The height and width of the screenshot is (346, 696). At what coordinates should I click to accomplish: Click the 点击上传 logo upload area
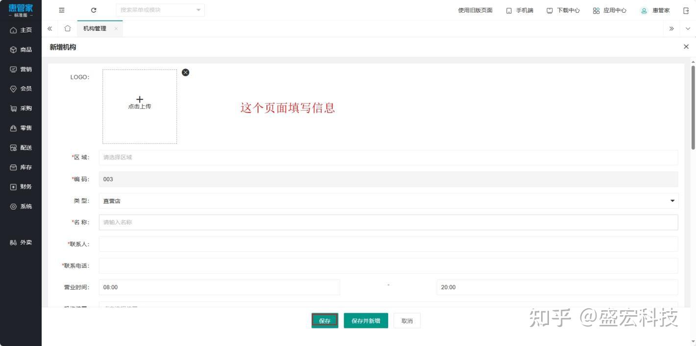pos(140,107)
